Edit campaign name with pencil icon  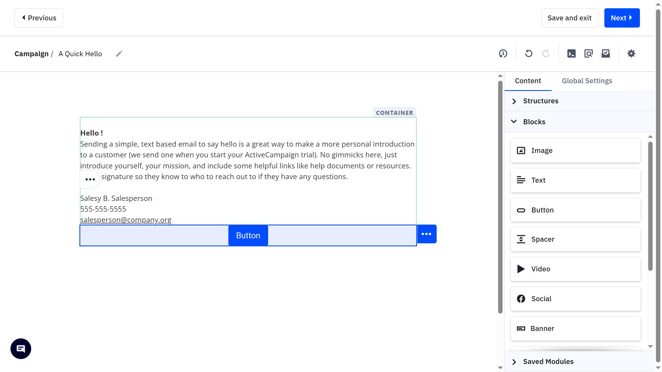pyautogui.click(x=119, y=53)
